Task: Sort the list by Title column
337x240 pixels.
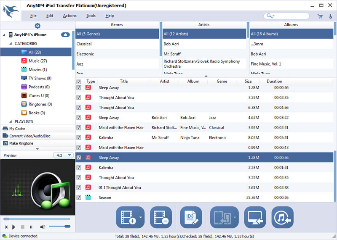Action: (x=124, y=81)
